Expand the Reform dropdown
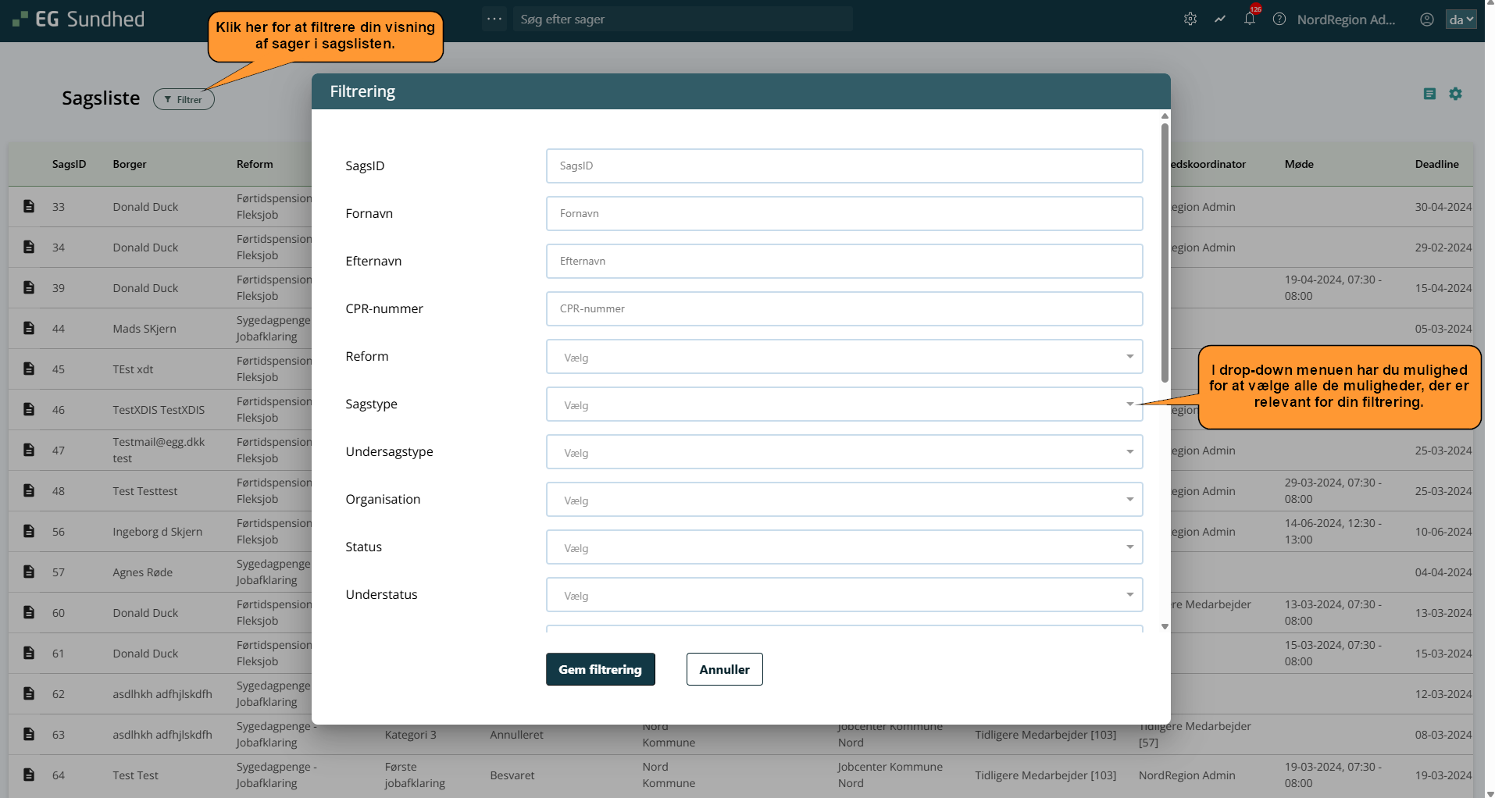Screen dimensions: 1495x798 [x=844, y=357]
